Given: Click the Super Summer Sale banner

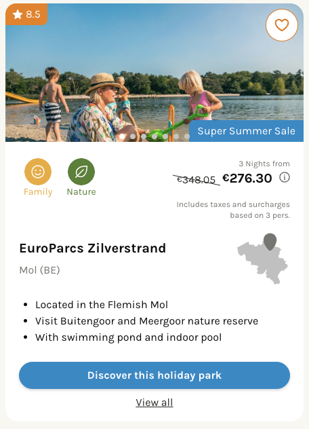Looking at the screenshot, I should (246, 131).
